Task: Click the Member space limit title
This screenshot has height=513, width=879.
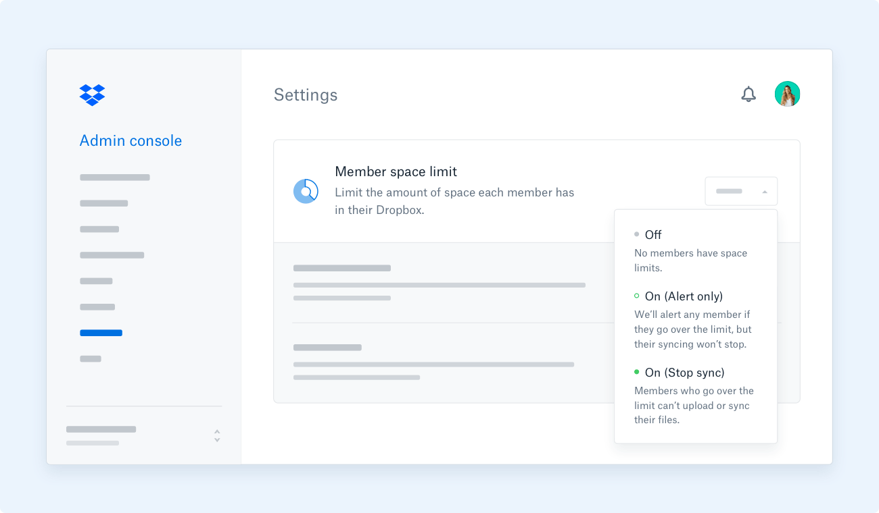Action: (x=396, y=171)
